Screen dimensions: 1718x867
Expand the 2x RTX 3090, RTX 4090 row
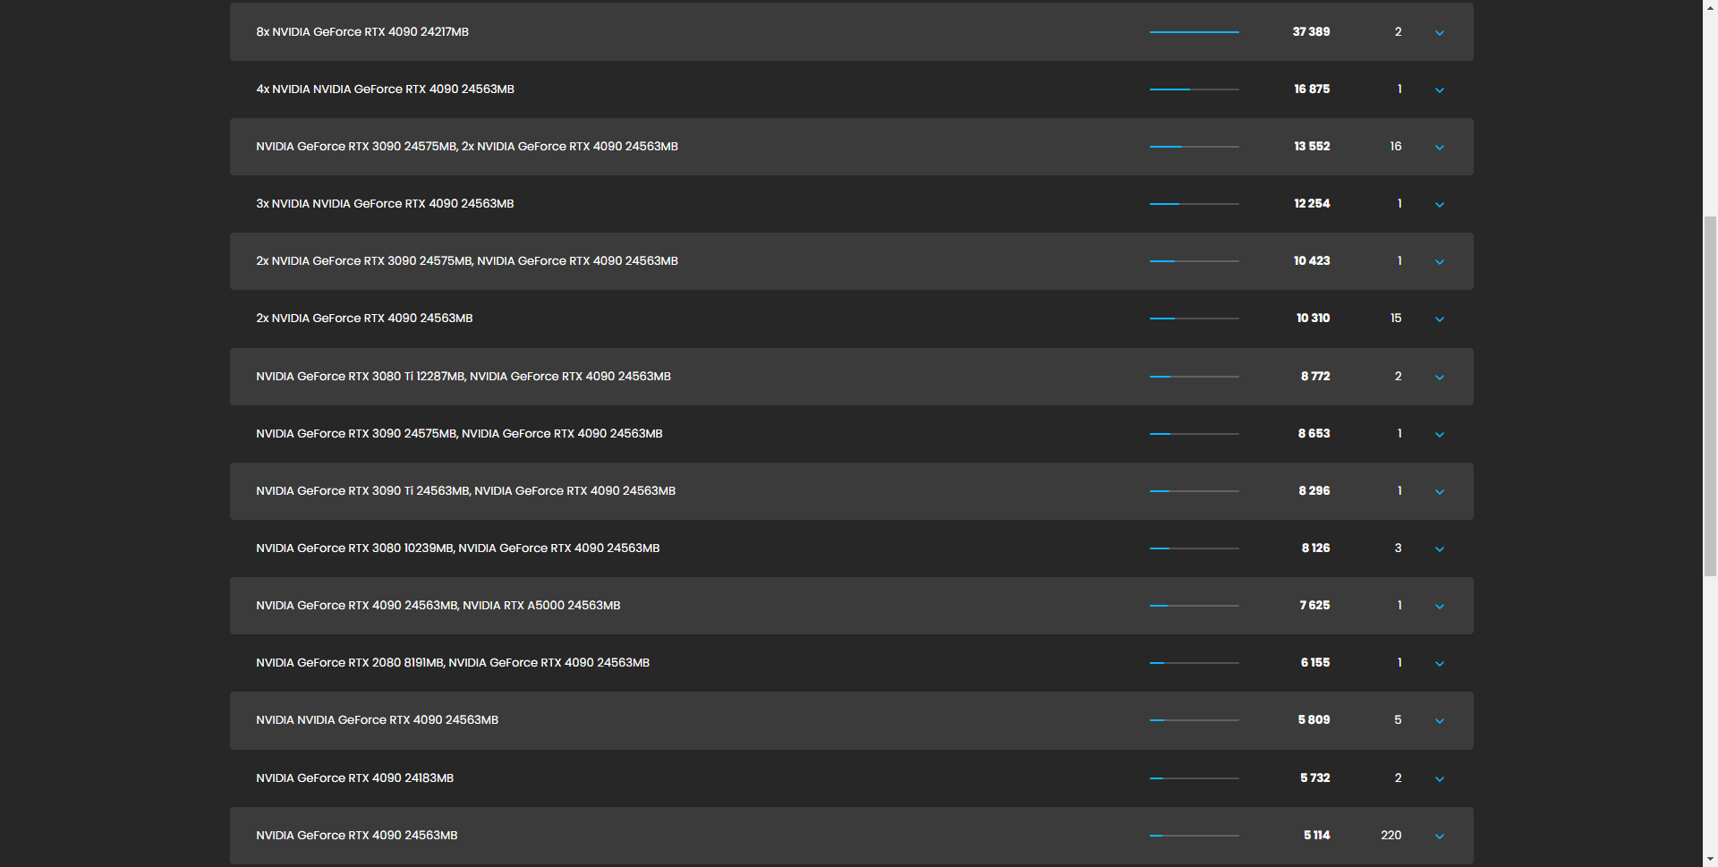[x=1440, y=261]
